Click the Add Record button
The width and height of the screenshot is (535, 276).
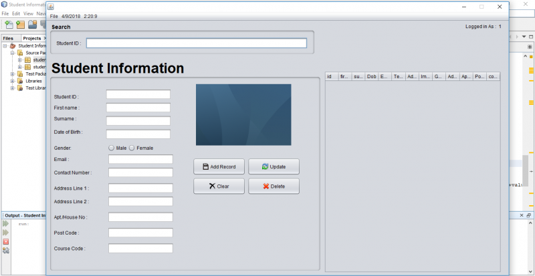(219, 167)
